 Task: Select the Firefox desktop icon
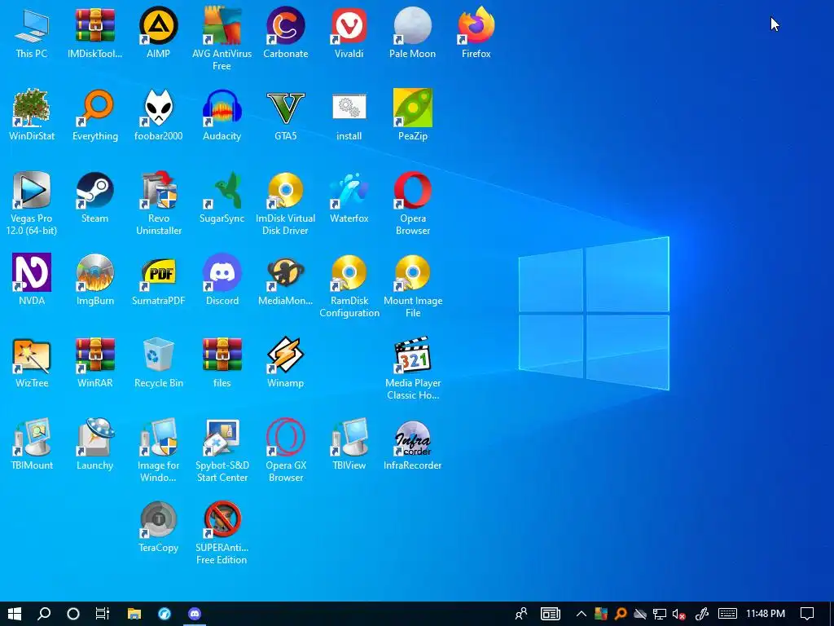pyautogui.click(x=476, y=33)
